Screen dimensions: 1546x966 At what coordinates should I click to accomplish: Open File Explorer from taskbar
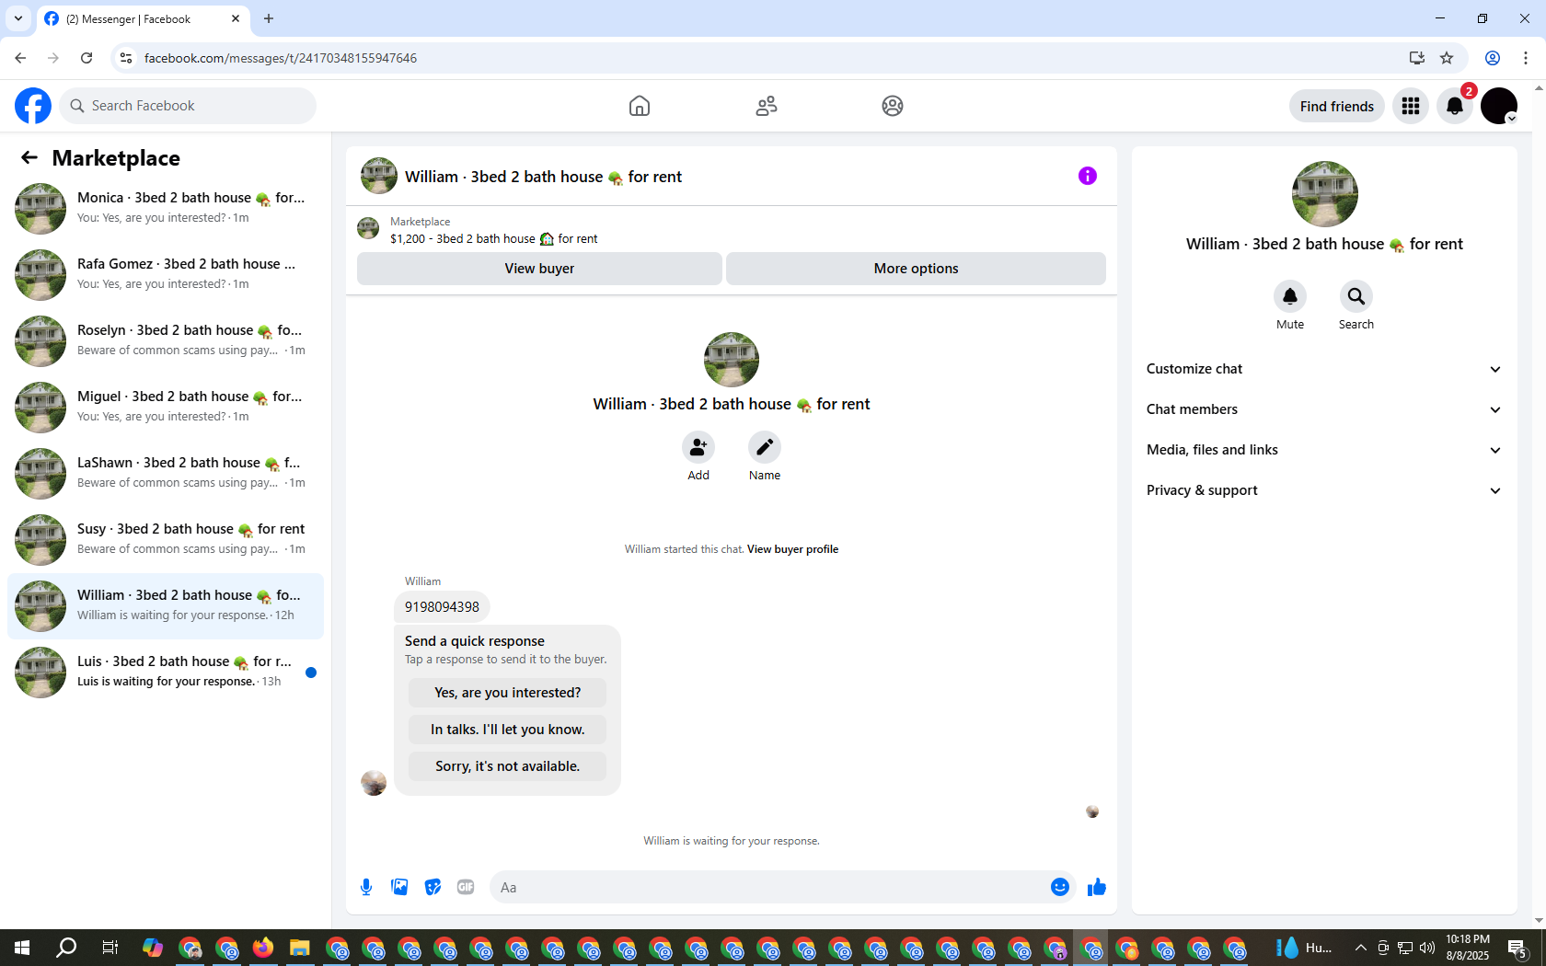pos(300,948)
